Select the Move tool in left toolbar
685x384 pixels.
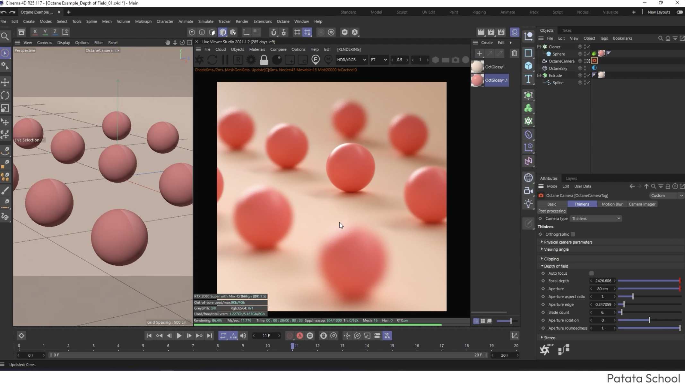[x=5, y=82]
